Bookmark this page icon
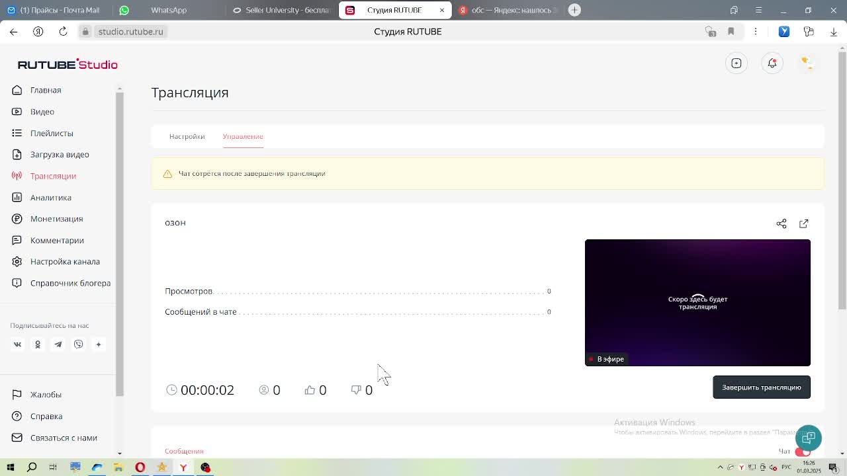This screenshot has height=476, width=847. pyautogui.click(x=731, y=32)
